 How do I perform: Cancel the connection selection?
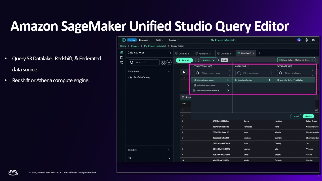tap(296, 116)
